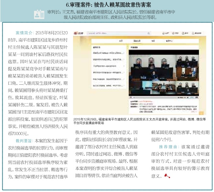Click the section label 推荐理由

tap(168, 147)
